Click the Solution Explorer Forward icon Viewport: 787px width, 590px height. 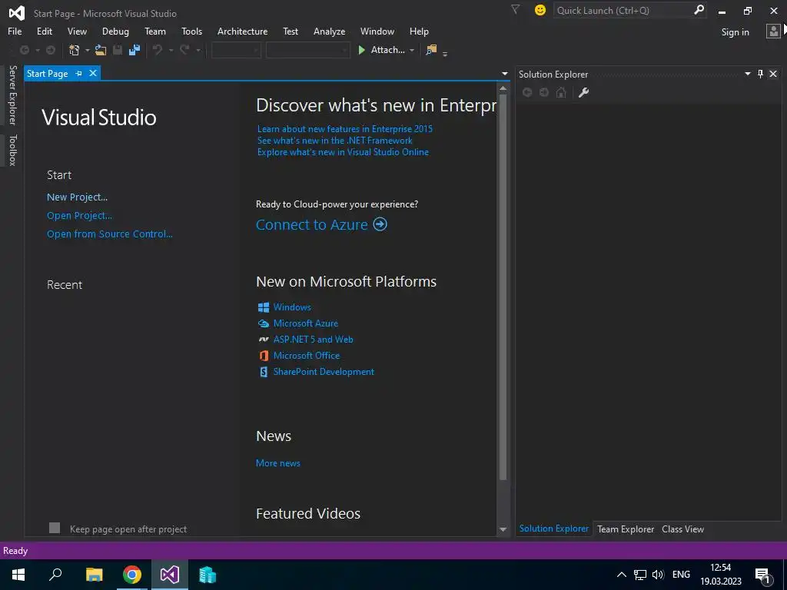pyautogui.click(x=544, y=92)
